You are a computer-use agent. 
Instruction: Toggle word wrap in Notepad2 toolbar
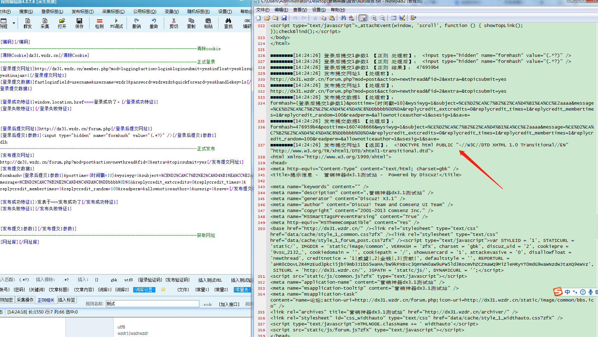coord(363,18)
